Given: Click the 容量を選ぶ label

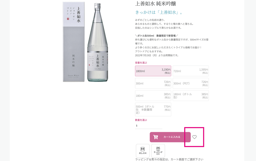Looking at the screenshot, I should click(x=141, y=62).
